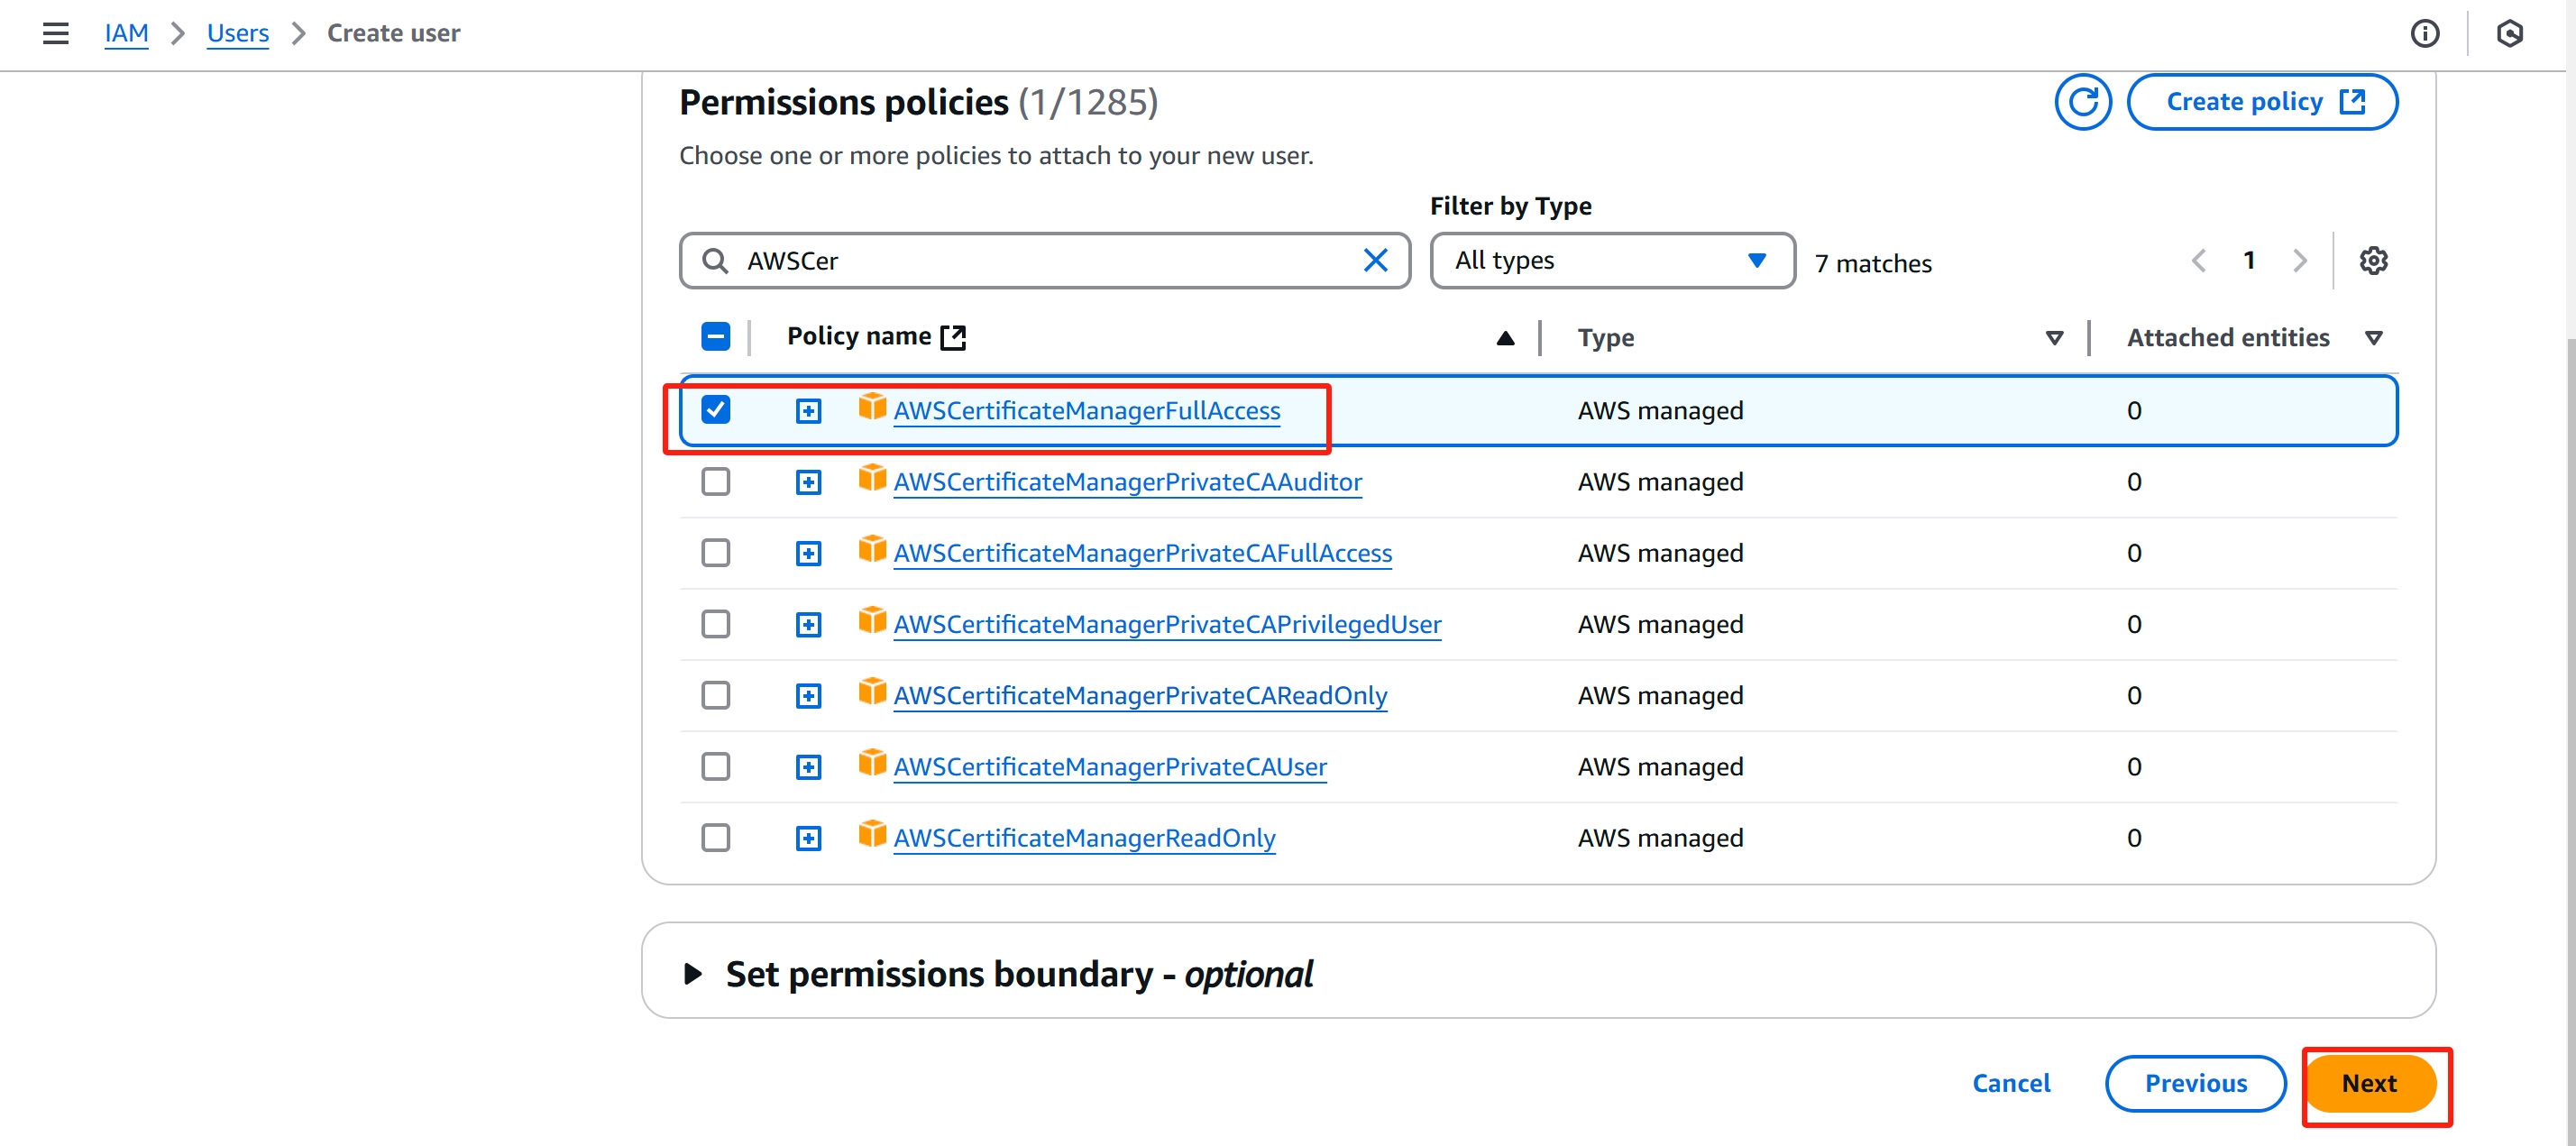Expand AWSCertificateManagerReadOnly policy details
2576x1146 pixels.
(x=809, y=838)
